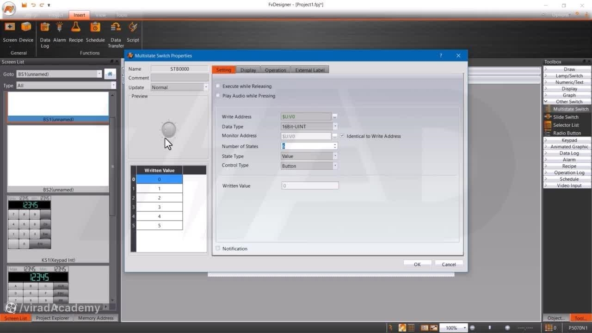Enable Play Audio while Pressing checkbox
592x333 pixels.
(x=218, y=96)
